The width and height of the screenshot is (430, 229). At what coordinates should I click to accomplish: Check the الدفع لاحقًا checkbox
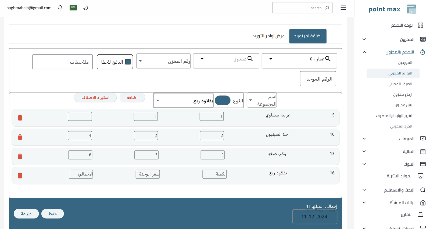tap(128, 62)
